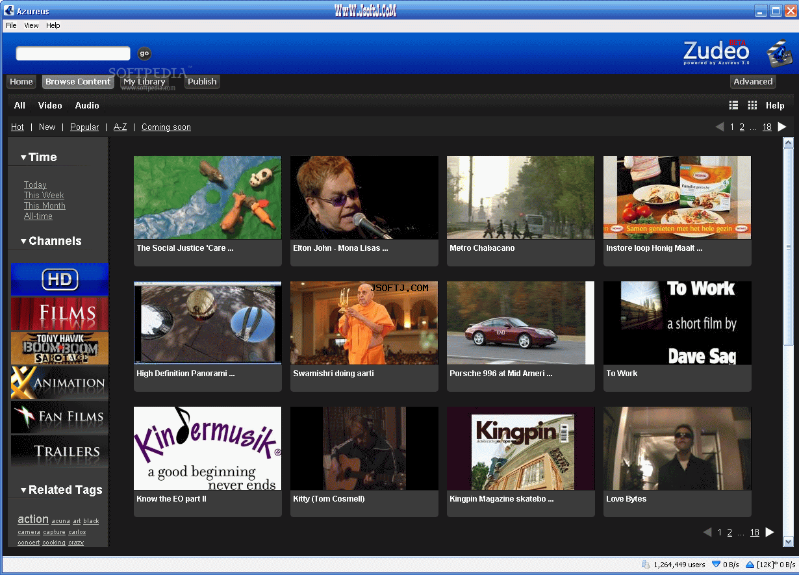799x575 pixels.
Task: Open the Films channel
Action: point(60,314)
